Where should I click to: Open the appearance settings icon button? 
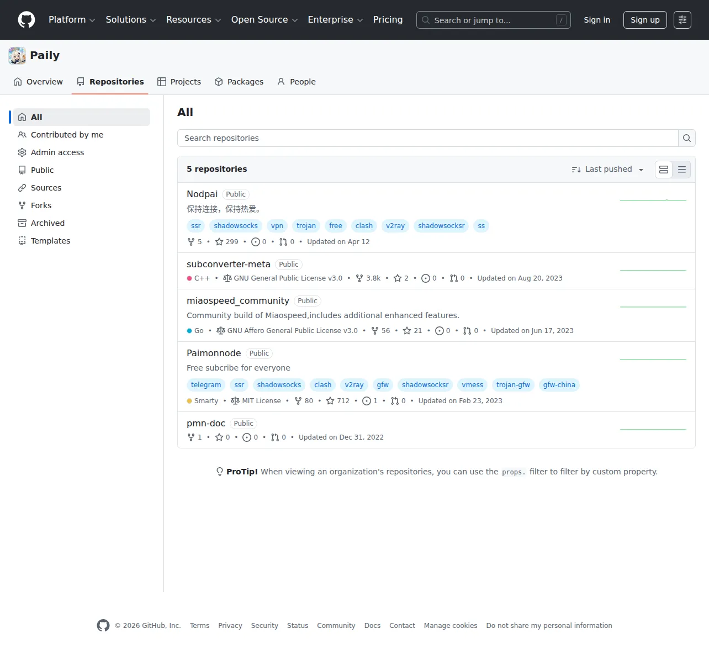(682, 20)
